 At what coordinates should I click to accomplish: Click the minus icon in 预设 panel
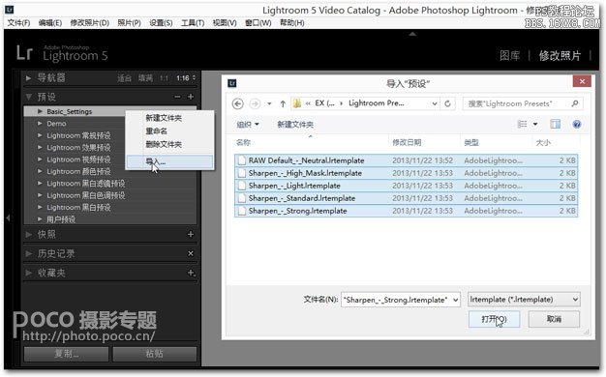[x=177, y=97]
